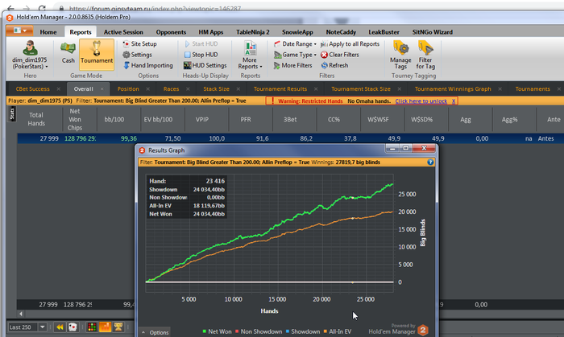Click the Results Graph help icon
Viewport: 564px width, 337px height.
[x=430, y=162]
